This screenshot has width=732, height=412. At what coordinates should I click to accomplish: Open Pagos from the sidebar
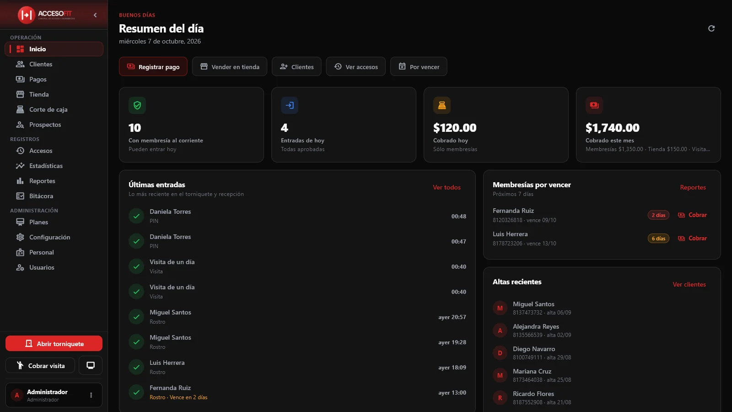click(54, 79)
